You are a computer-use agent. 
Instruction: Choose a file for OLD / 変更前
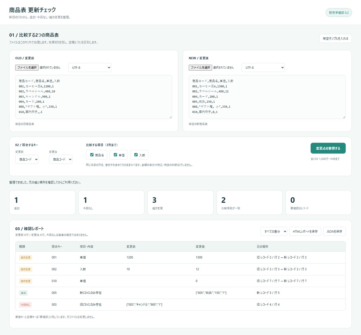[27, 67]
